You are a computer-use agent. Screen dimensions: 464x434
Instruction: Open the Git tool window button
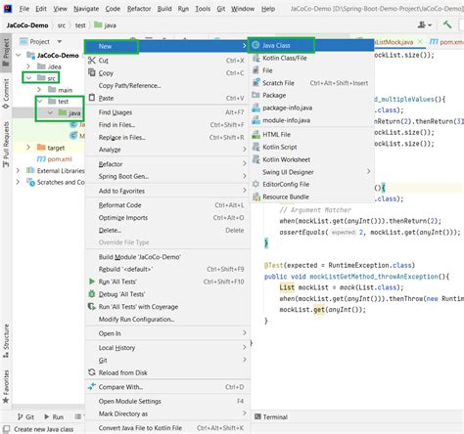tap(25, 416)
